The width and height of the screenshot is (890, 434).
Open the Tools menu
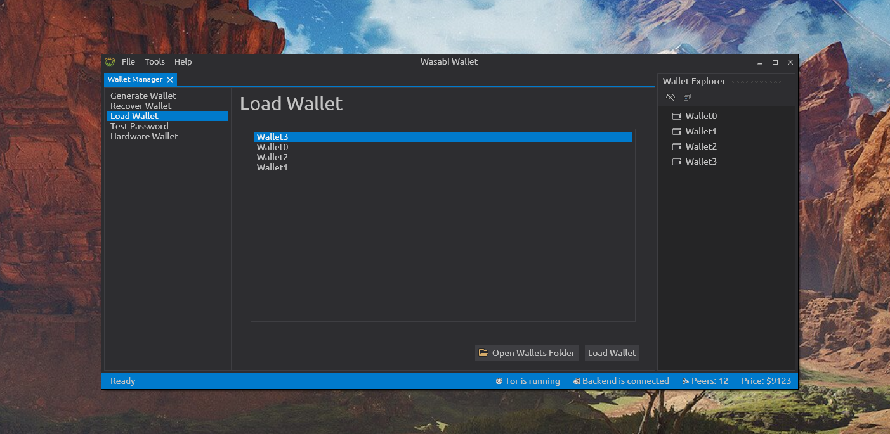(x=155, y=61)
